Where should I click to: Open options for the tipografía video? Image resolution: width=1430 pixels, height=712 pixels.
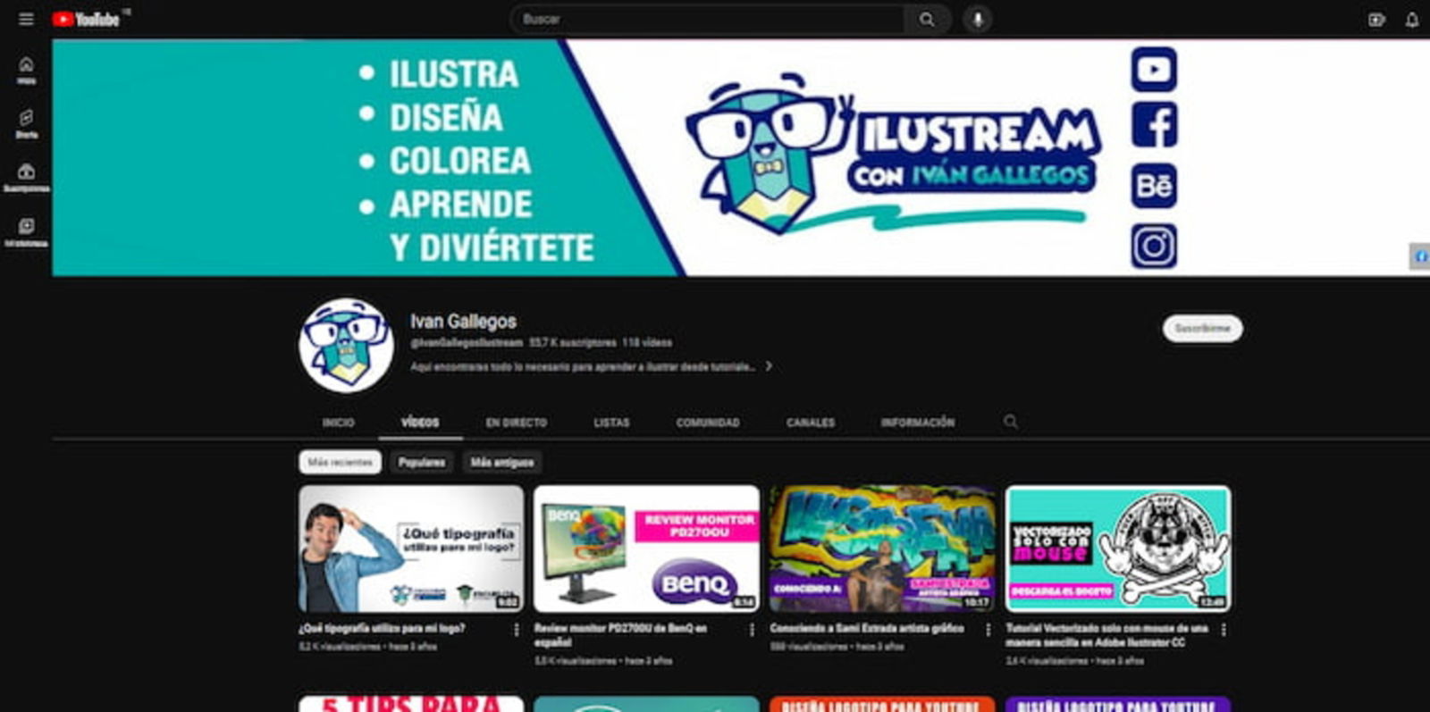coord(517,630)
